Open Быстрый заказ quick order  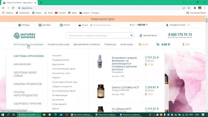148,35
